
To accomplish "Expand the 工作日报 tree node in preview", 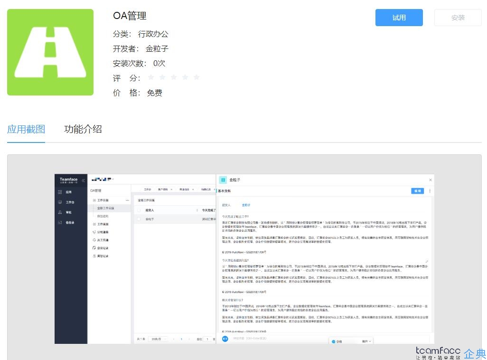I will point(94,200).
